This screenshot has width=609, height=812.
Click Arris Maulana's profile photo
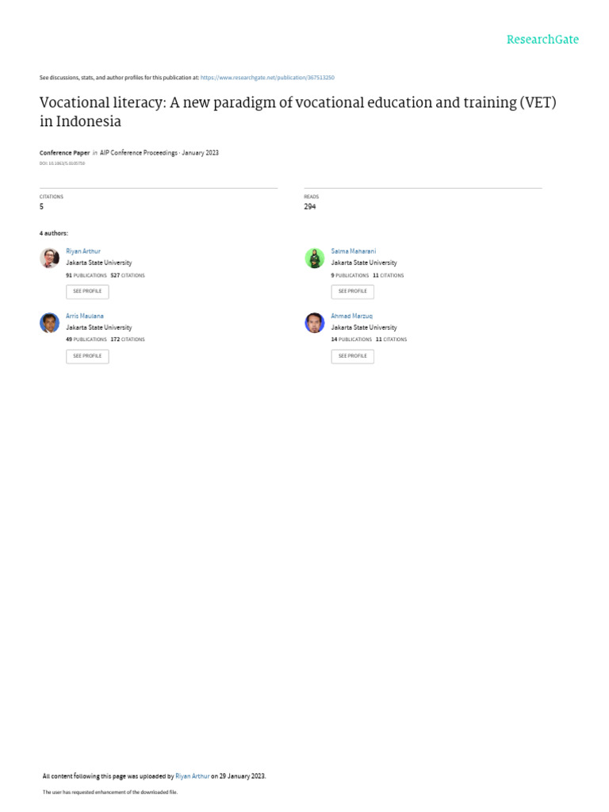tap(49, 323)
